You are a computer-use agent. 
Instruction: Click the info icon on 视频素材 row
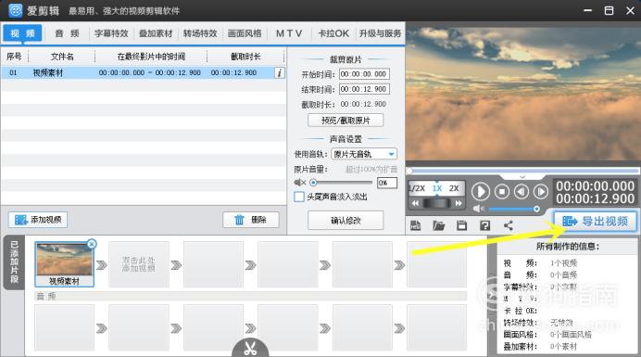[x=280, y=73]
